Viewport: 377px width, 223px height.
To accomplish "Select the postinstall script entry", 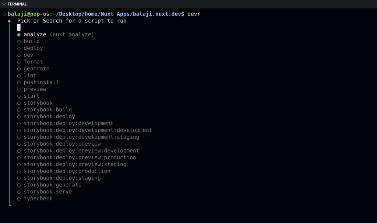I will pyautogui.click(x=41, y=82).
